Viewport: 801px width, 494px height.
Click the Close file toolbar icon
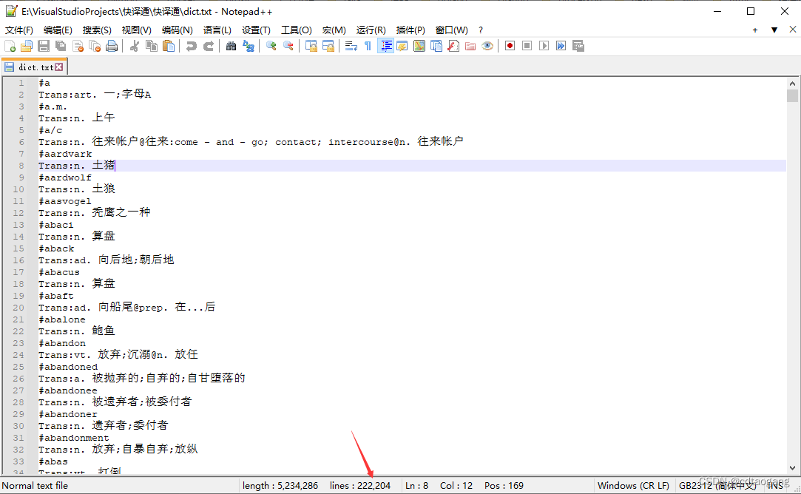coord(78,46)
